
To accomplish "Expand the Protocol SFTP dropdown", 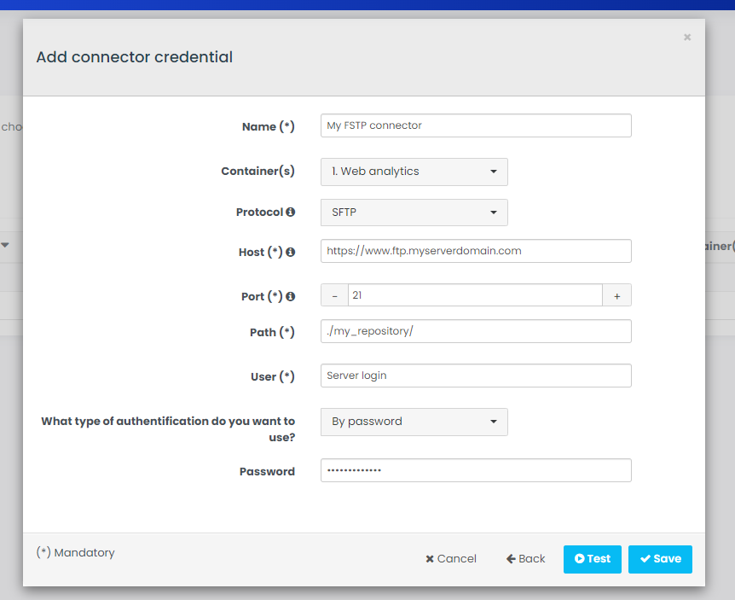I will [x=414, y=213].
